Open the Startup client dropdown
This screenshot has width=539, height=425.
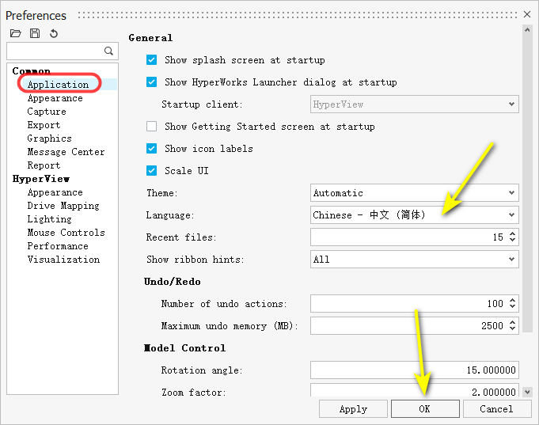415,104
